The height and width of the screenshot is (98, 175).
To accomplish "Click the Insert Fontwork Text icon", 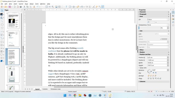I will [x=66, y=7].
